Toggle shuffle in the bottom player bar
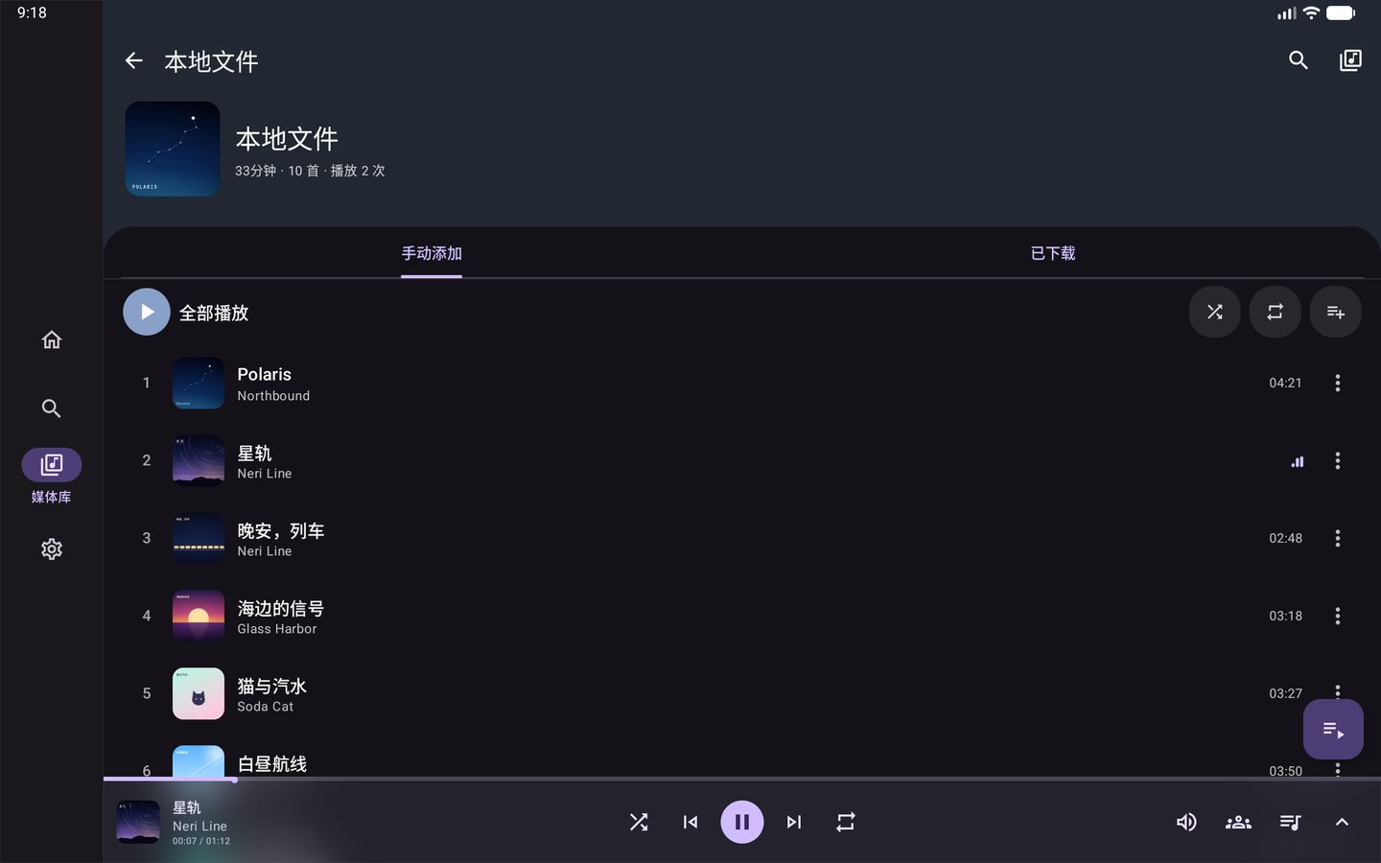The image size is (1381, 863). click(639, 822)
